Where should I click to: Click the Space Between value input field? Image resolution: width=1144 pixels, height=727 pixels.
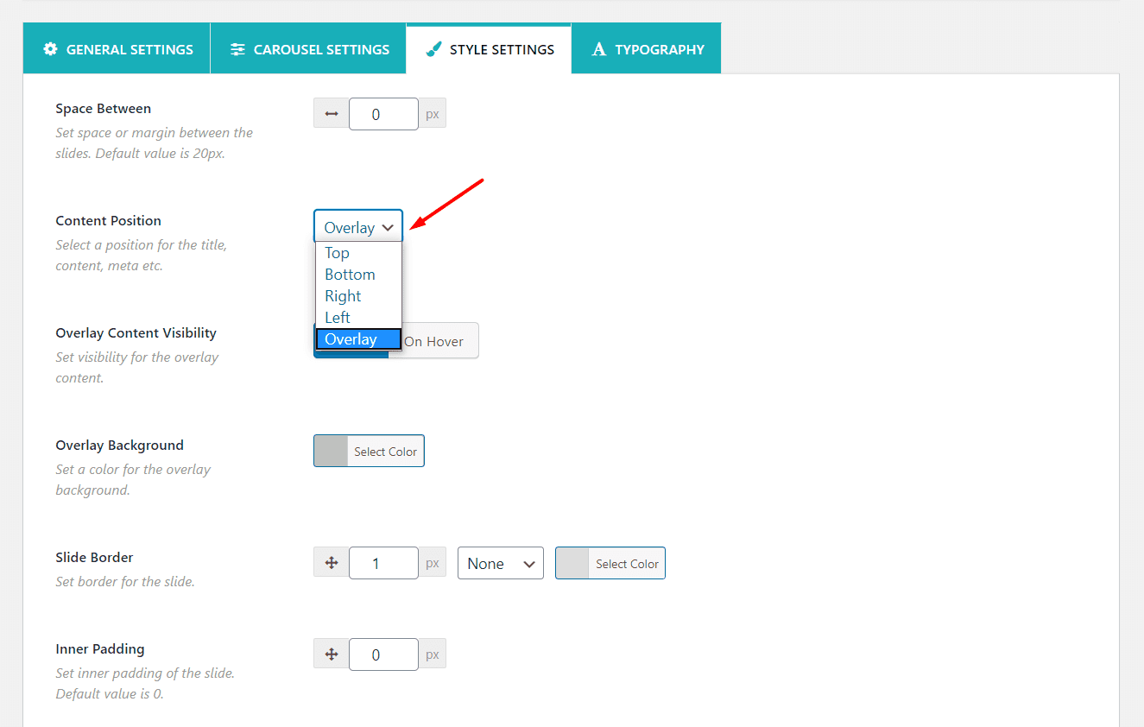click(383, 114)
